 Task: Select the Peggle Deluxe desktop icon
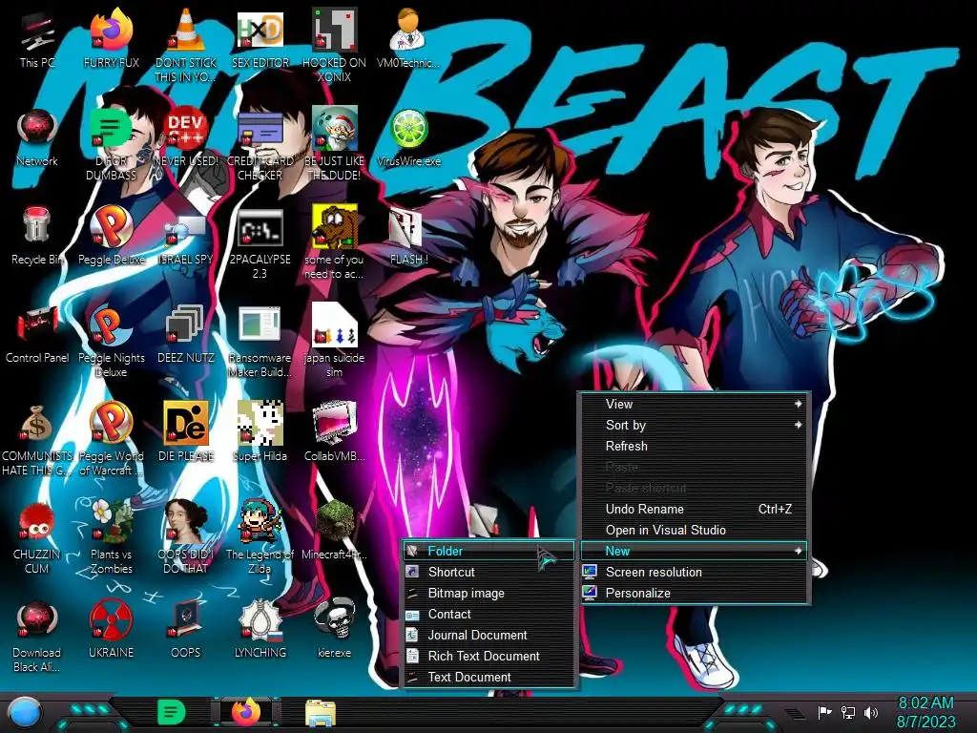[111, 236]
